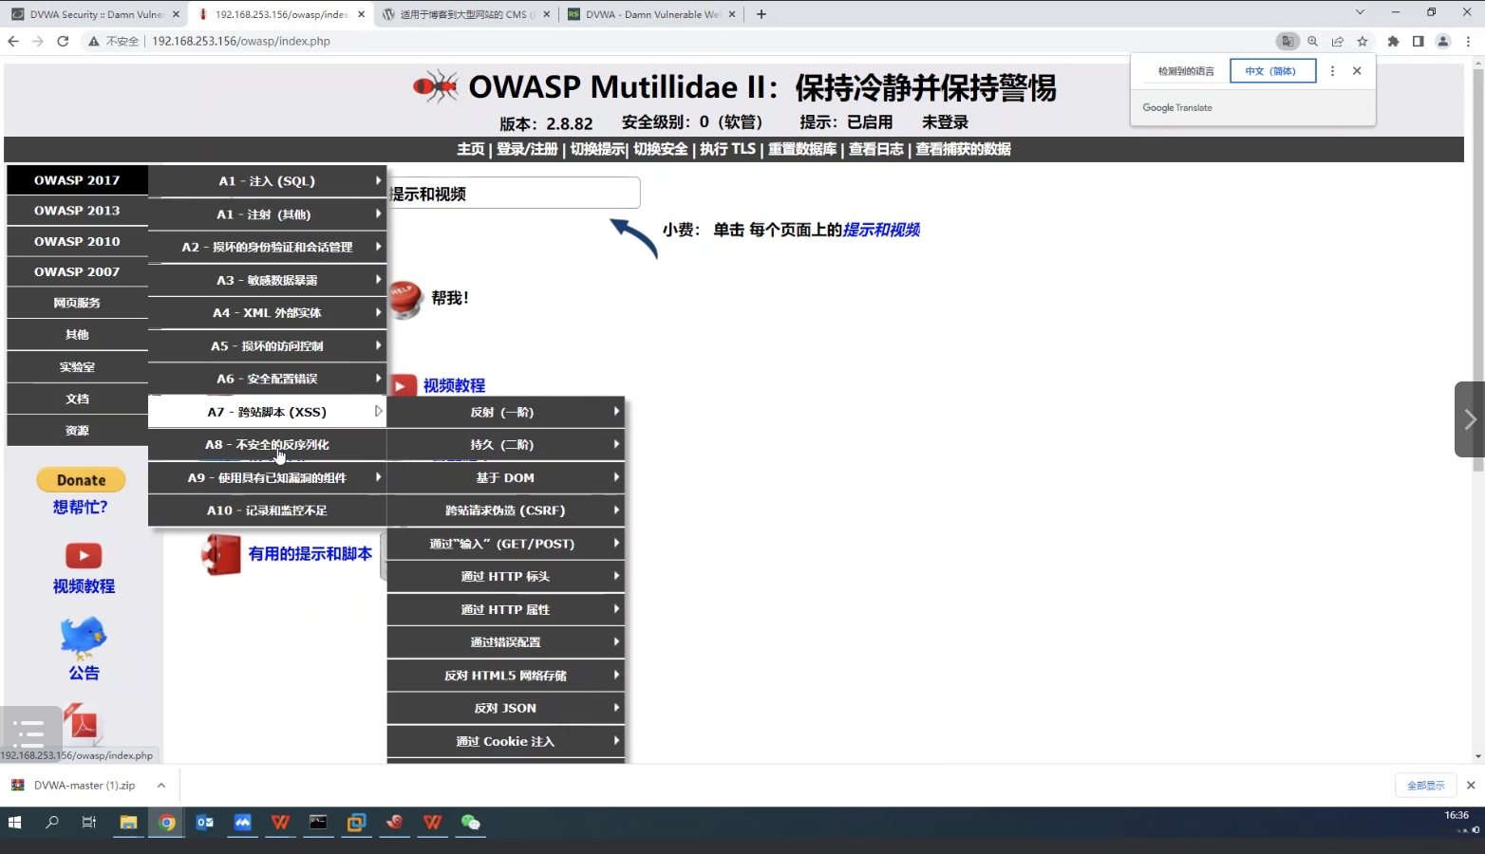Switch to the DVWA Security browser tab
The width and height of the screenshot is (1485, 854).
coord(95,14)
